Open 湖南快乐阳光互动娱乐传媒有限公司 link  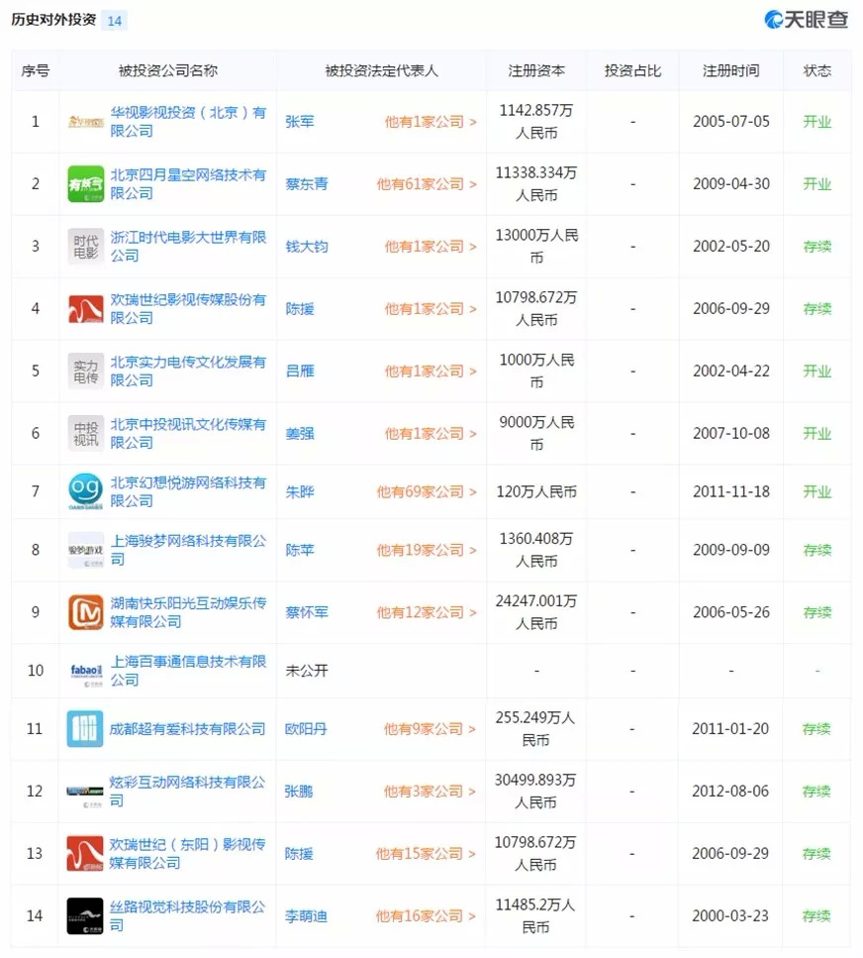[188, 612]
